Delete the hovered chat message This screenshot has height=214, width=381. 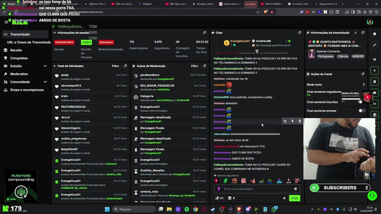coord(300,121)
